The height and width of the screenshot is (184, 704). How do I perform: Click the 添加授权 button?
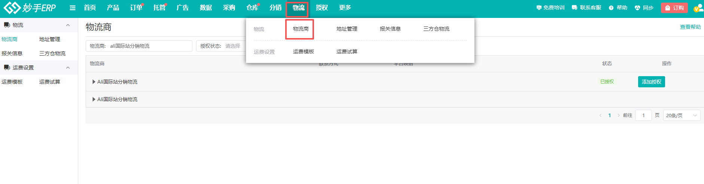pos(651,82)
